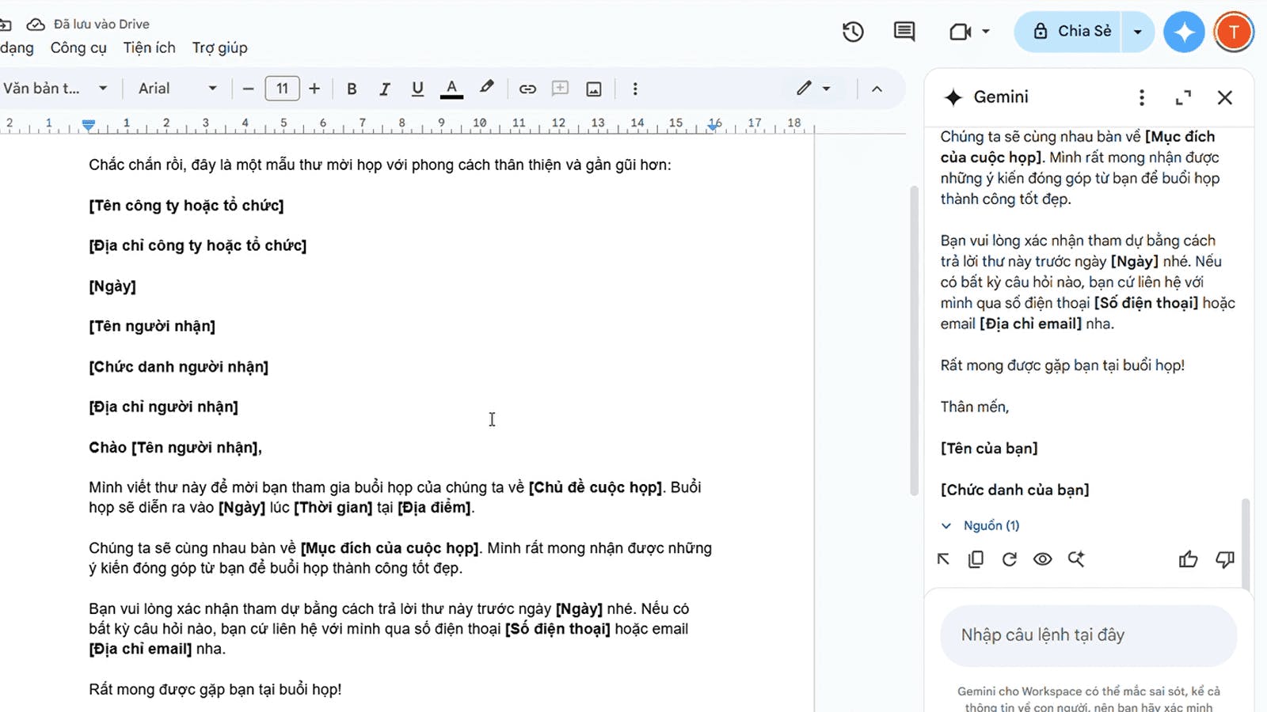Image resolution: width=1267 pixels, height=712 pixels.
Task: Click the Chia Sẻ share button
Action: (1069, 32)
